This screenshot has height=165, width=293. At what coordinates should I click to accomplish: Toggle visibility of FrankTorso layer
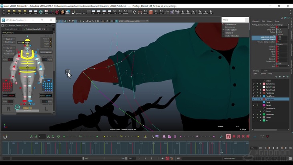point(253,96)
